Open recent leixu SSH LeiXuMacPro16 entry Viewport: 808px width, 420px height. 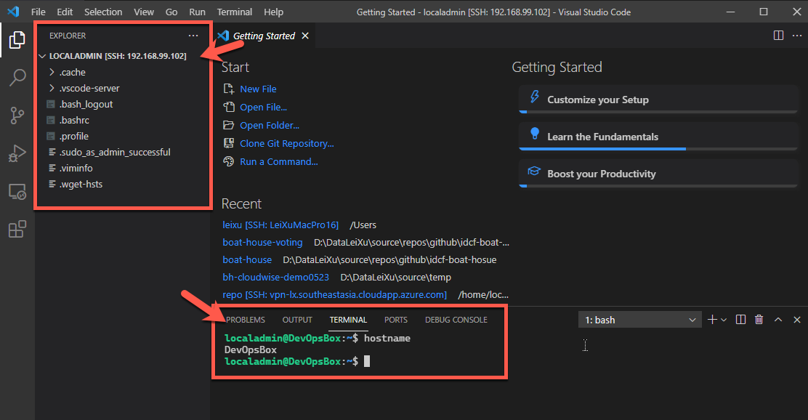pos(280,225)
